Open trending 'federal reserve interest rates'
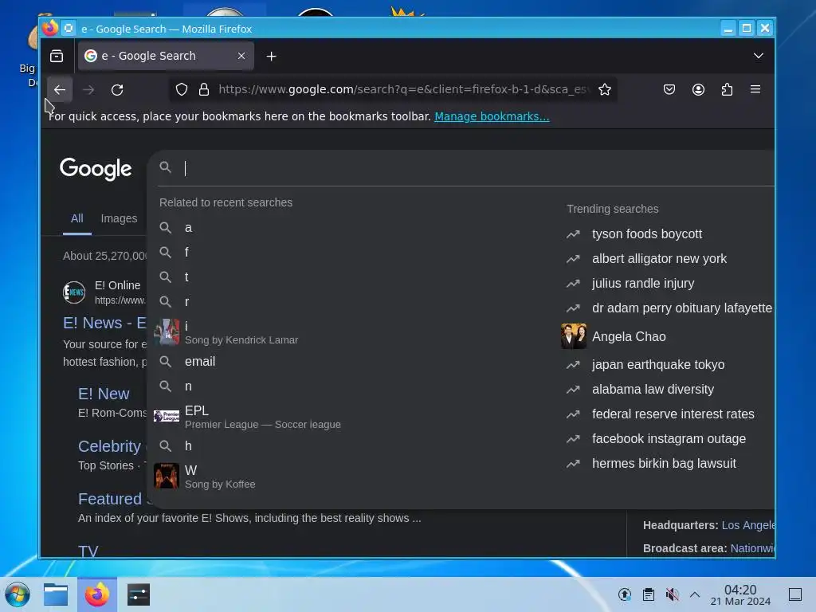 coord(673,414)
